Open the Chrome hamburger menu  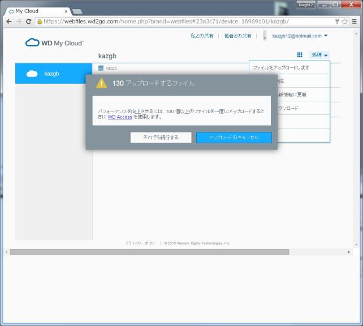click(x=354, y=22)
